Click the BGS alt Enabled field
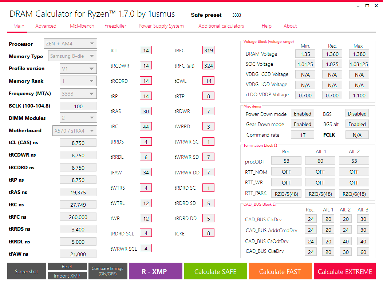Screen dimensions: 383x287 (x=357, y=124)
